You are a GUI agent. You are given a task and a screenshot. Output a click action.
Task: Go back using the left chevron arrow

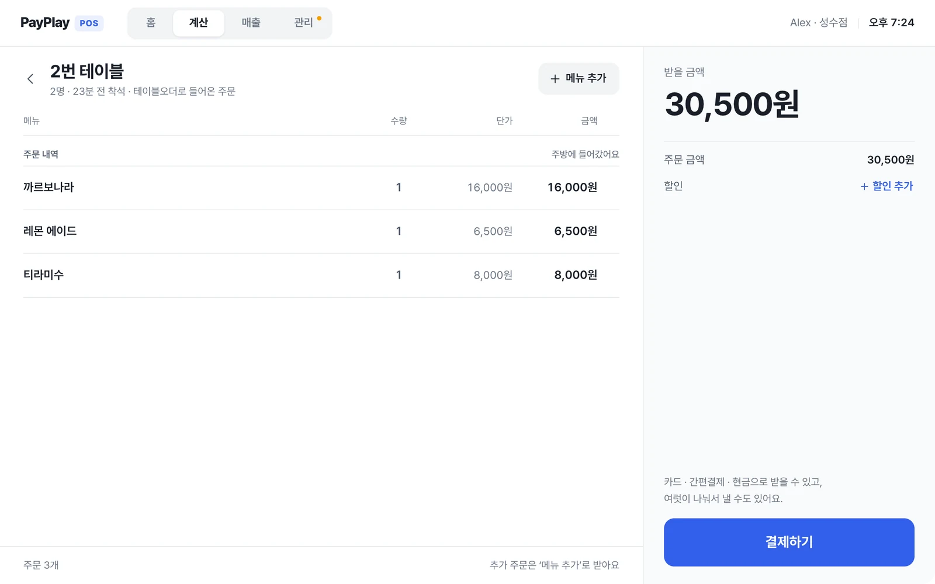click(x=30, y=79)
